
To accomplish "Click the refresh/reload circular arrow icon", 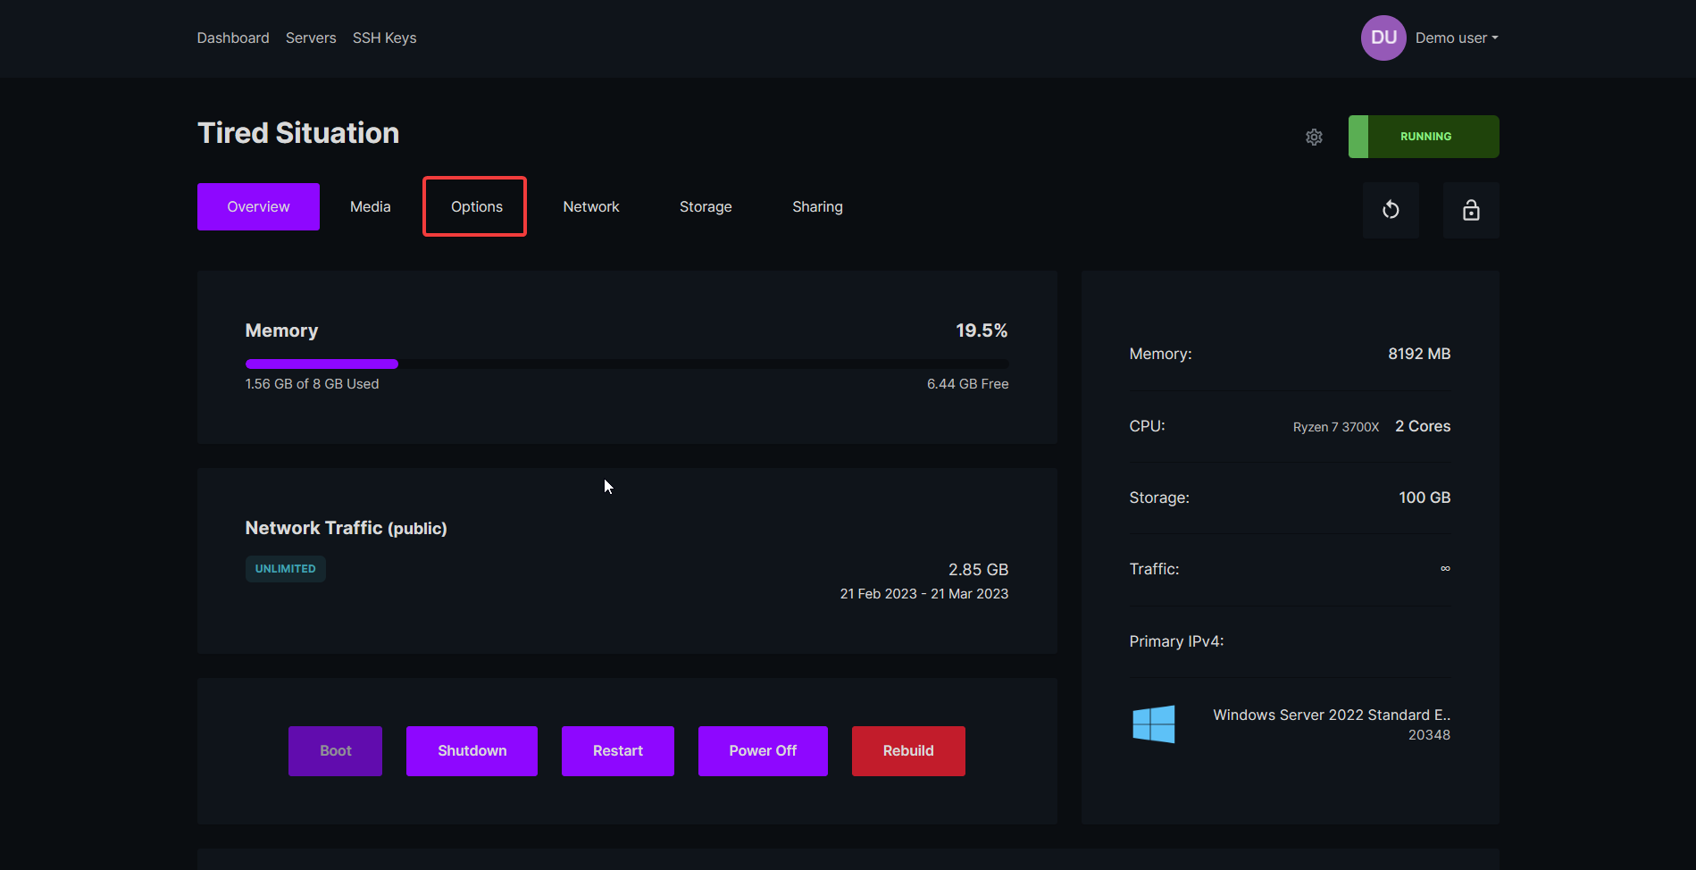I will [1391, 210].
